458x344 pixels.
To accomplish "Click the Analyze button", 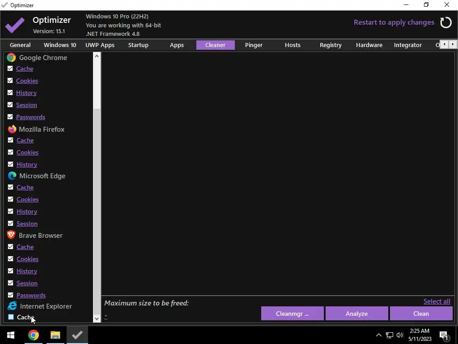I will 356,314.
